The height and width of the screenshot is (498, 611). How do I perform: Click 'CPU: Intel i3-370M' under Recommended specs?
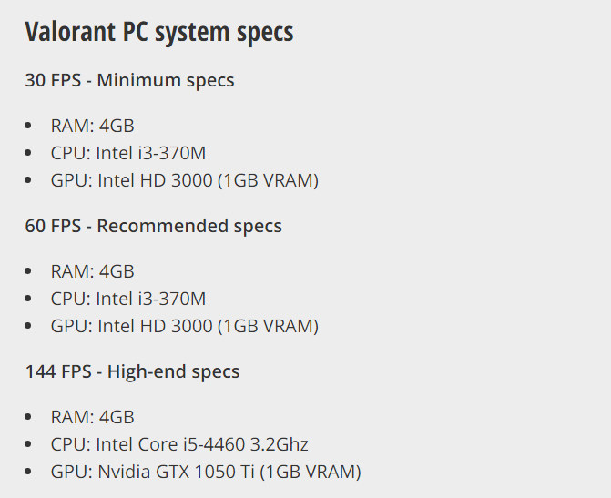128,299
